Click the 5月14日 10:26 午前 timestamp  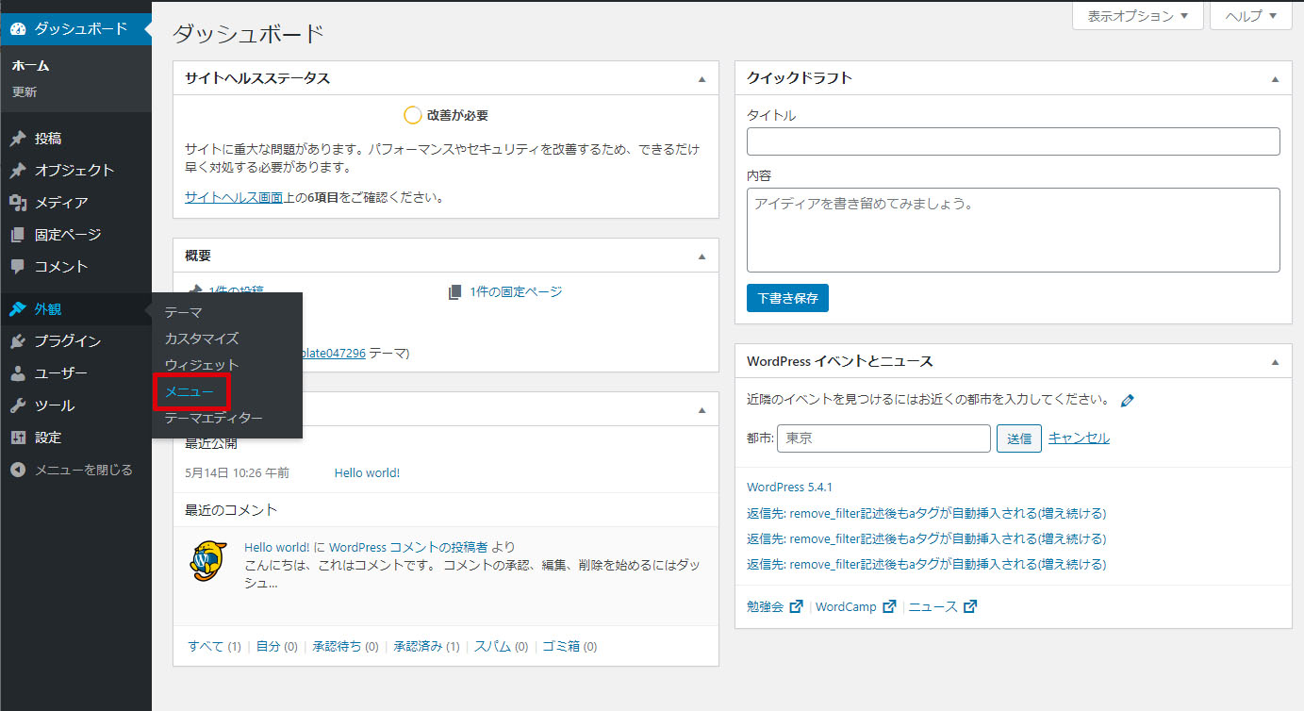(238, 473)
